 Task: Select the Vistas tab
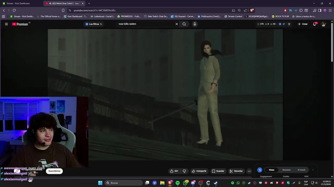(x=272, y=170)
